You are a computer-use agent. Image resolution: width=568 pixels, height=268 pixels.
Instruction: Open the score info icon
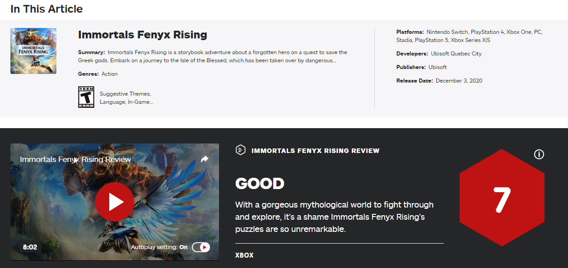[x=539, y=154]
